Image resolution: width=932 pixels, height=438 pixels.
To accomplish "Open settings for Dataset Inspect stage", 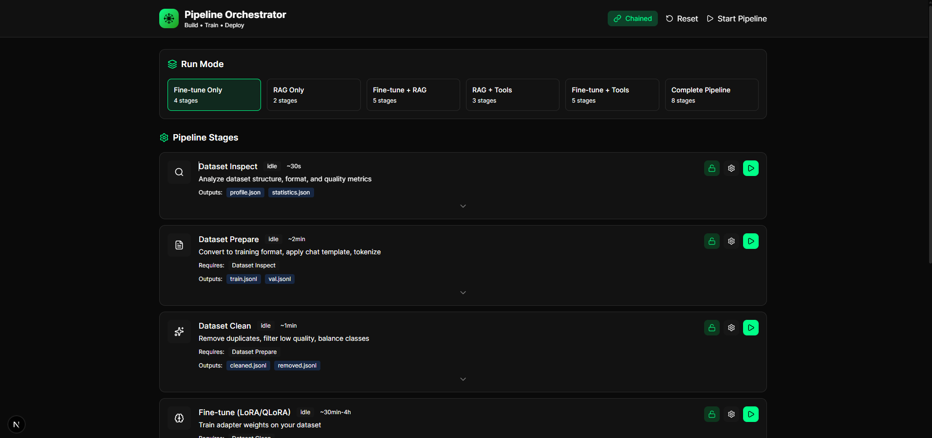I will coord(731,168).
